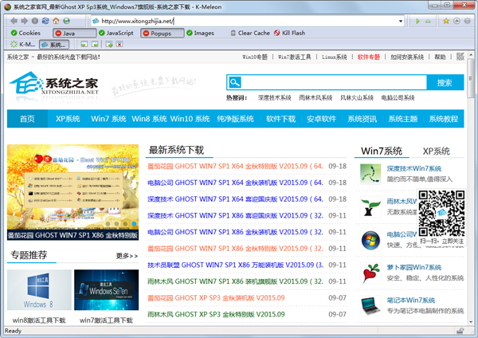Click the 搜索 search button
This screenshot has height=338, width=478.
point(445,82)
